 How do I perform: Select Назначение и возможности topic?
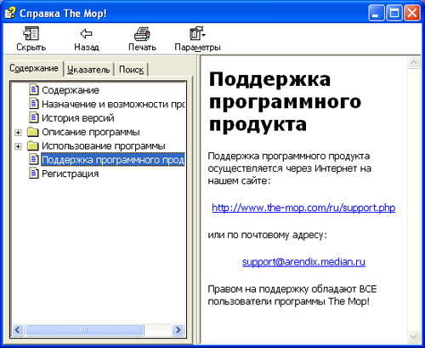pyautogui.click(x=113, y=104)
